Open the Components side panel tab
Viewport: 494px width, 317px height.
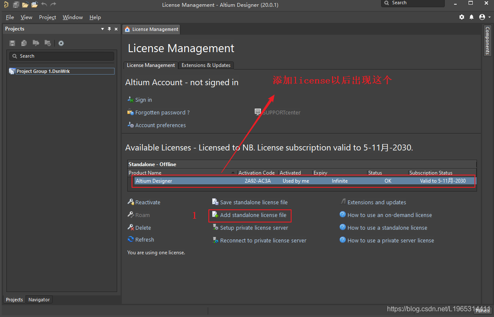coord(487,41)
